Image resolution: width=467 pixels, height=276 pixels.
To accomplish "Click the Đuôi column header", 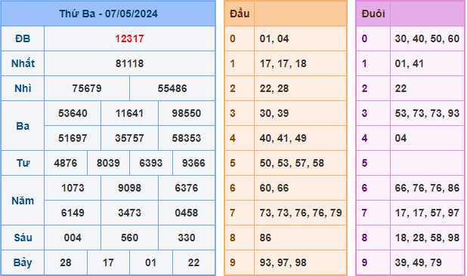I will [373, 14].
